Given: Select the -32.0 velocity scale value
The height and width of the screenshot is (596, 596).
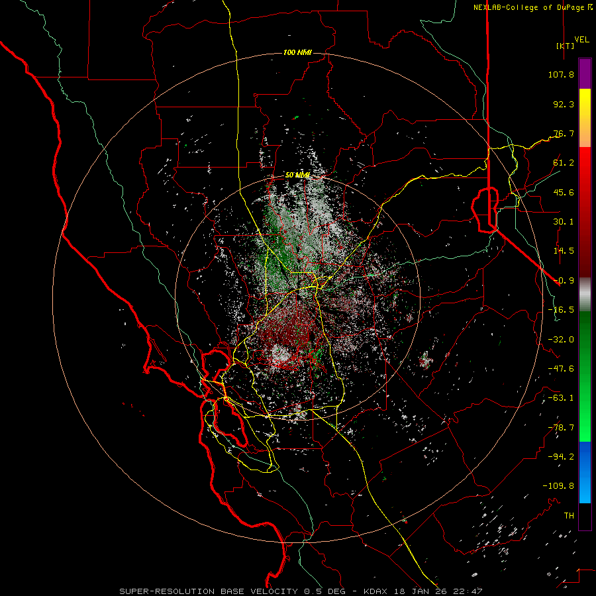Looking at the screenshot, I should (561, 340).
